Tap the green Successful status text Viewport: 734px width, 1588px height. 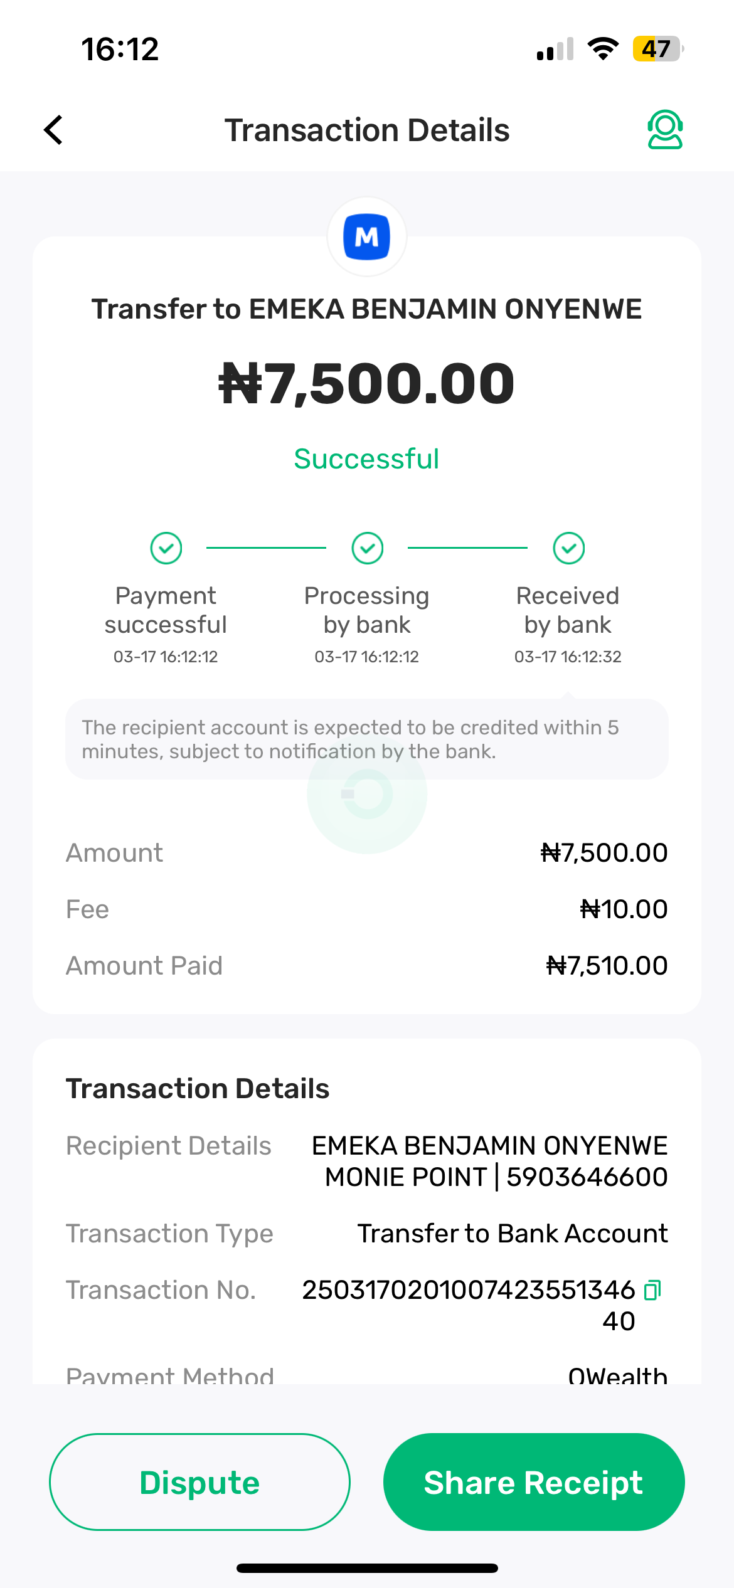[367, 458]
